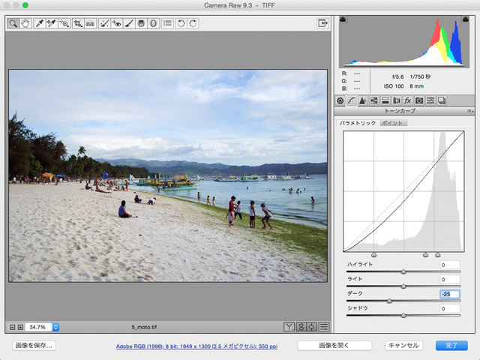Open the before/after preview options

[x=289, y=327]
